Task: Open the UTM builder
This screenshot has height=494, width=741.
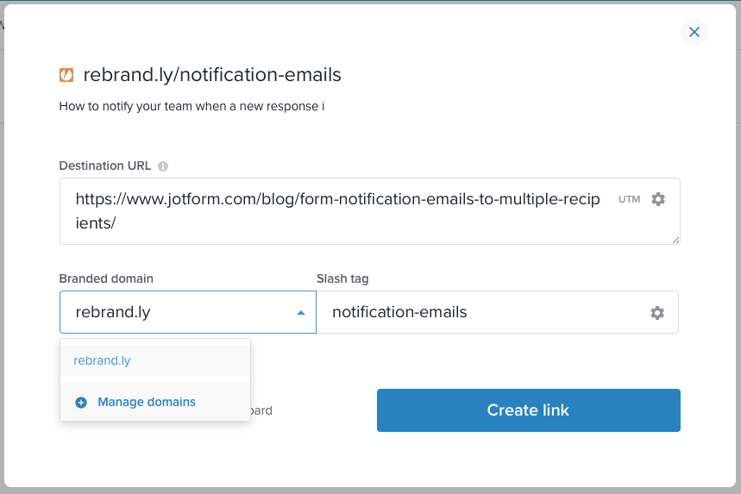Action: click(x=630, y=199)
